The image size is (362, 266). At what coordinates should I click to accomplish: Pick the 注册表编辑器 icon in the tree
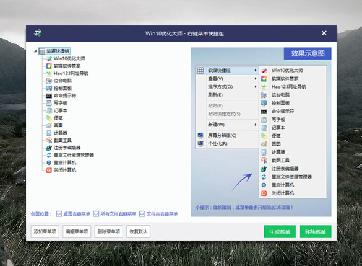pos(49,148)
